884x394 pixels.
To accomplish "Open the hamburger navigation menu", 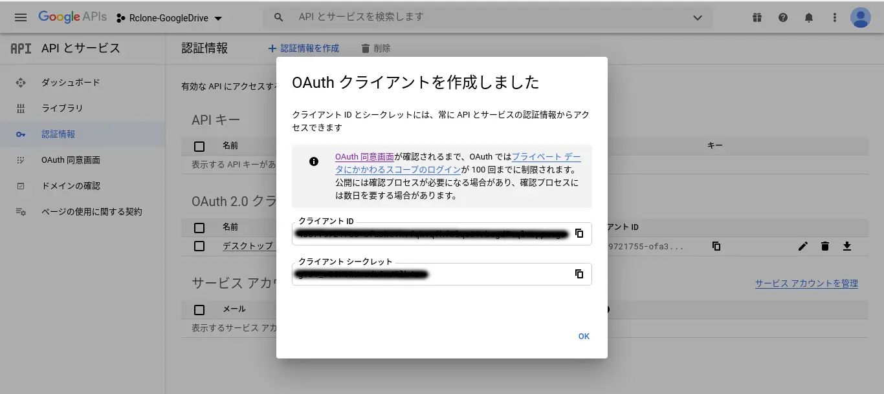I will point(21,17).
